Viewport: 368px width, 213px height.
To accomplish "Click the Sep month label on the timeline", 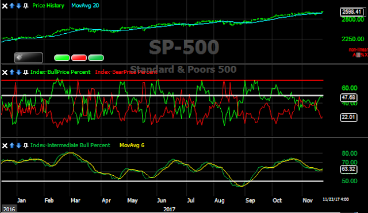I will [x=250, y=200].
